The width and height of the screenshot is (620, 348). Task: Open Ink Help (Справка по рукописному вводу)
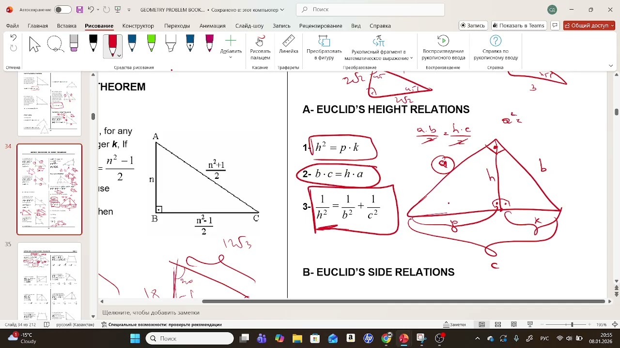click(496, 47)
